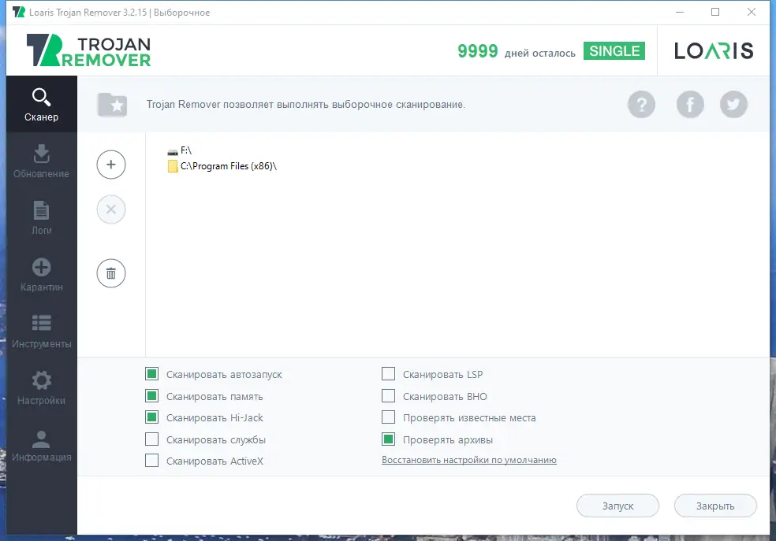Open the Логи sidebar section
Image resolution: width=776 pixels, height=541 pixels.
pyautogui.click(x=42, y=218)
